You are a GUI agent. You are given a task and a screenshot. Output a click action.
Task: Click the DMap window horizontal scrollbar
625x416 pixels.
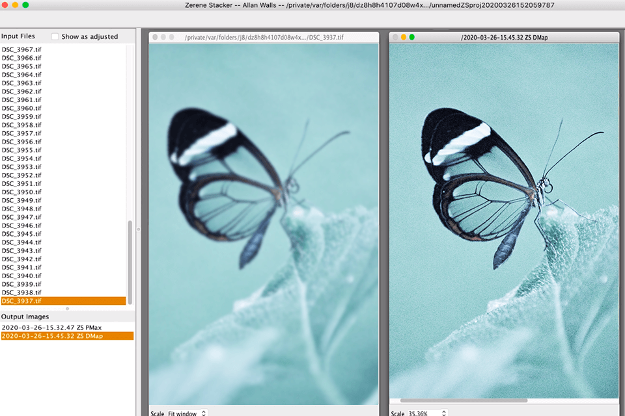click(464, 400)
